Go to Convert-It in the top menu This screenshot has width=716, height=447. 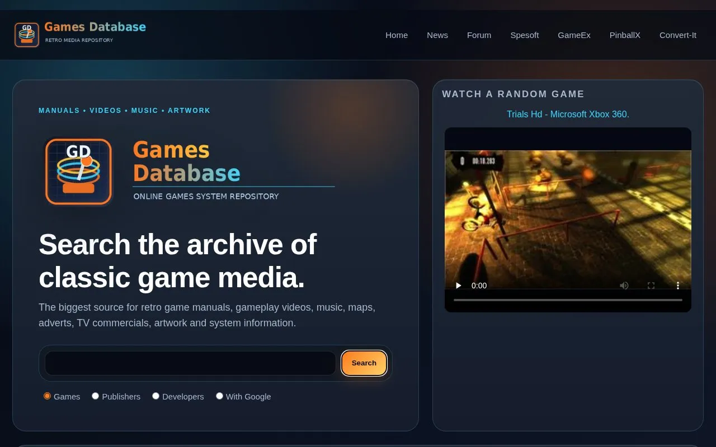pyautogui.click(x=678, y=35)
